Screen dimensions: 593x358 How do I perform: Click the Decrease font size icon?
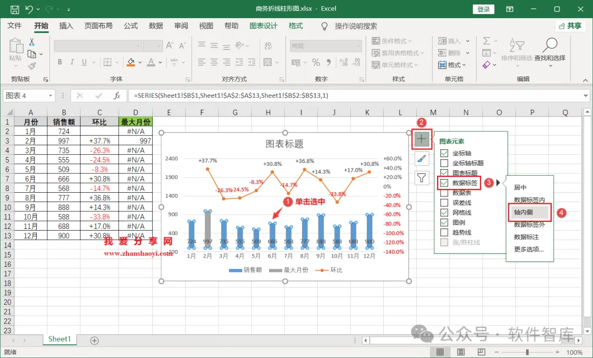point(183,46)
